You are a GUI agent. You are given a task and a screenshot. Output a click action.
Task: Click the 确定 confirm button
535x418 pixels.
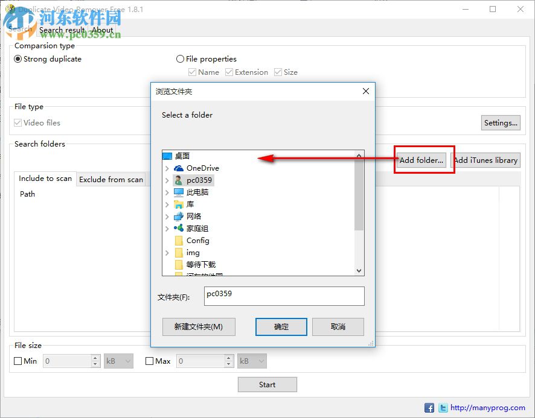coord(281,326)
